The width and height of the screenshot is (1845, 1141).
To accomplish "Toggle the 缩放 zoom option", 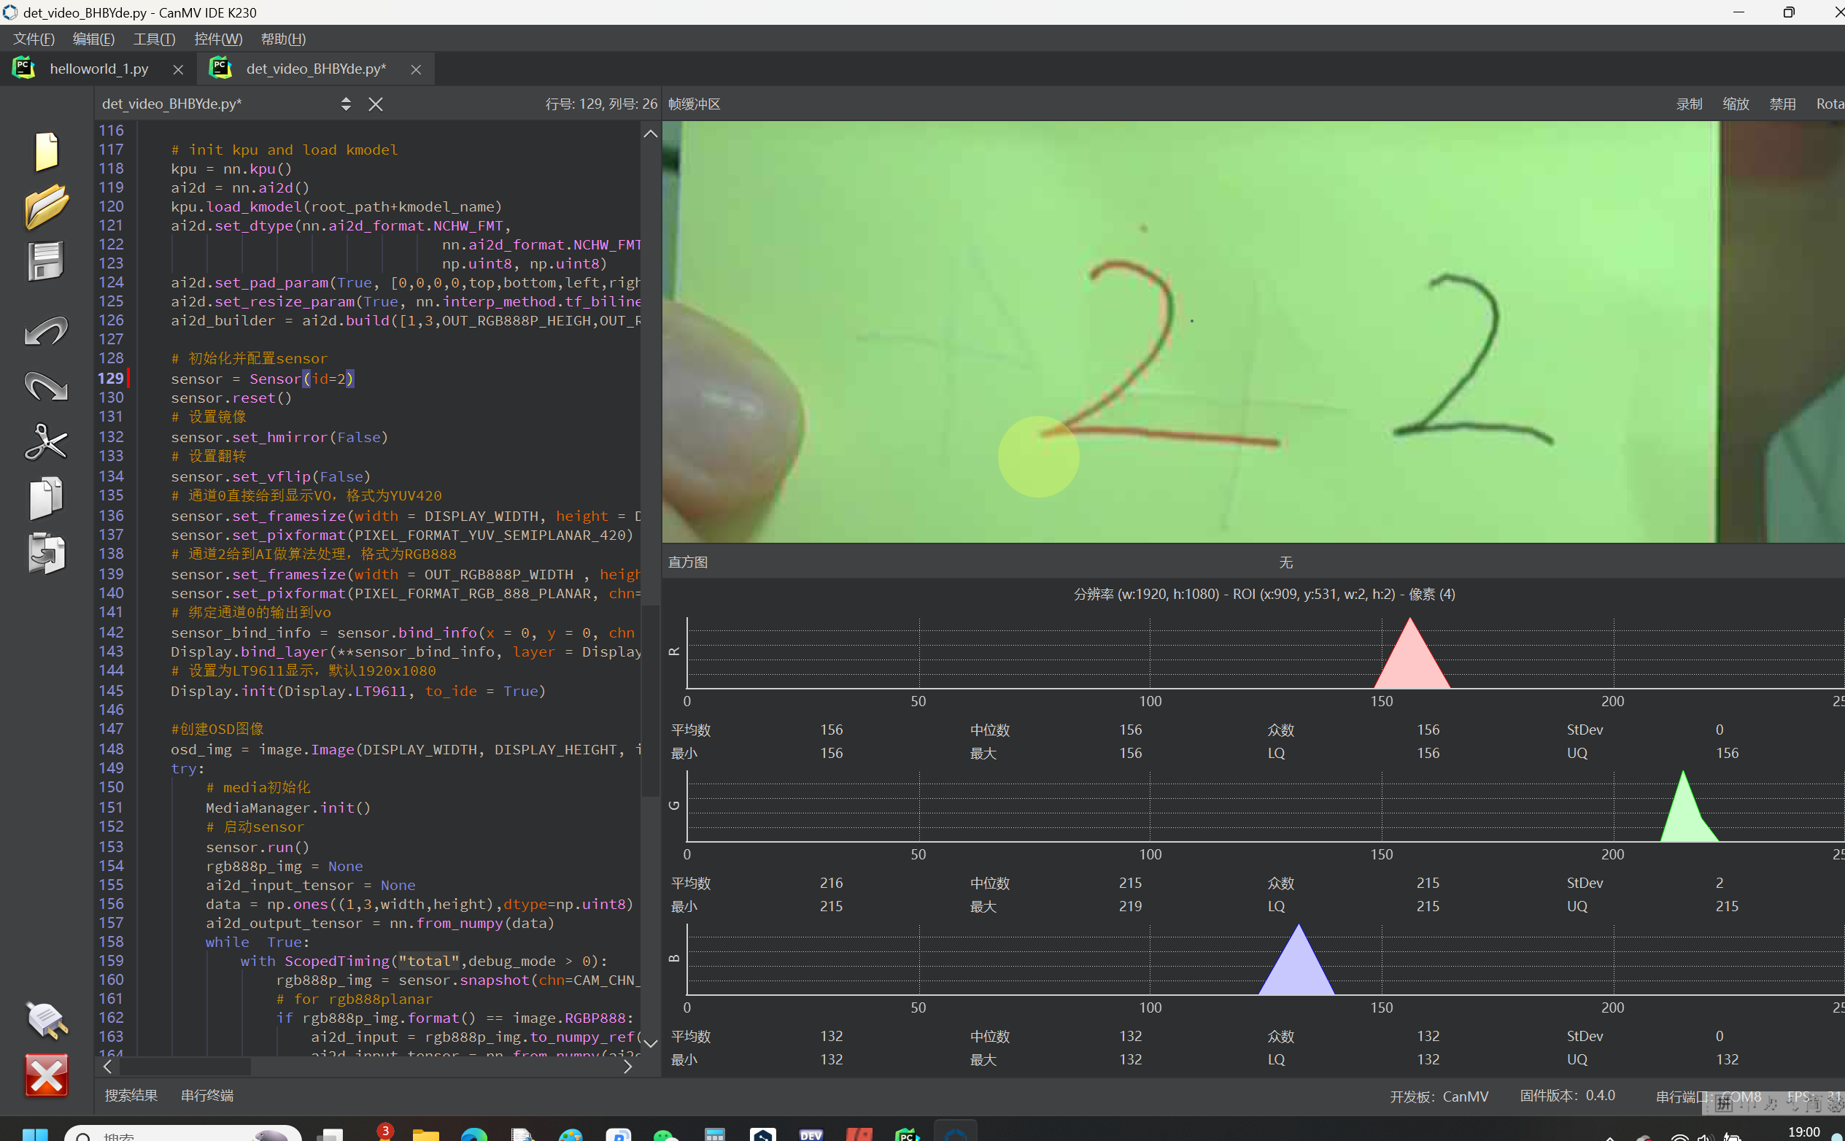I will tap(1735, 104).
